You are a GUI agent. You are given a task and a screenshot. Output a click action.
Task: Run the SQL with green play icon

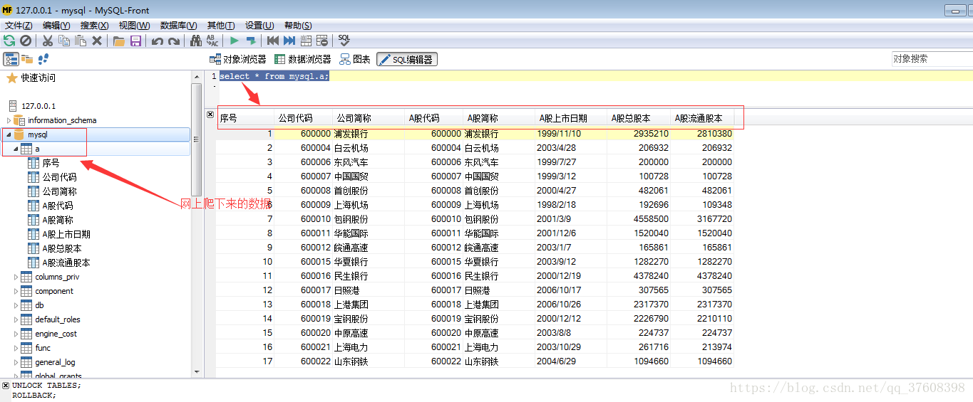(x=235, y=41)
